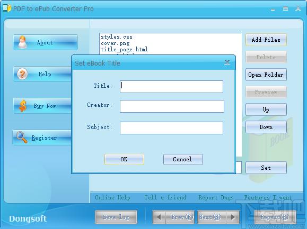Click the Open Folder button

(x=266, y=75)
